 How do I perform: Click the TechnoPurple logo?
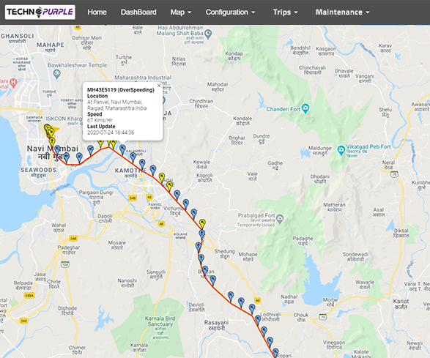pos(40,12)
